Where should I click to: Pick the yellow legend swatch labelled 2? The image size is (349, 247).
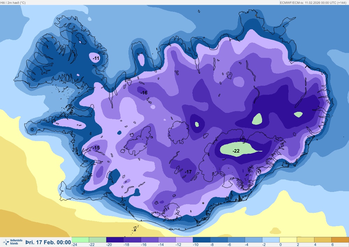(306, 240)
